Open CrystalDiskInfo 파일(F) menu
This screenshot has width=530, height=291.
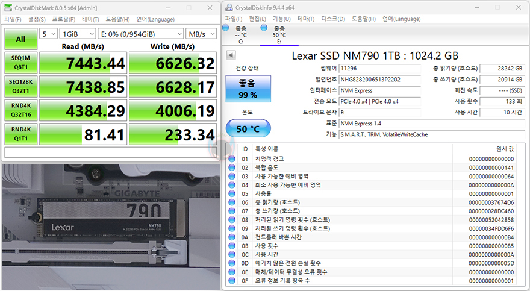click(234, 19)
